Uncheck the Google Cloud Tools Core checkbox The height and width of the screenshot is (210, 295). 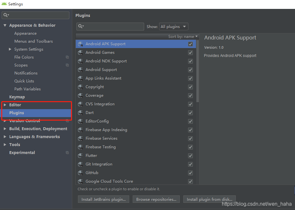pos(190,182)
